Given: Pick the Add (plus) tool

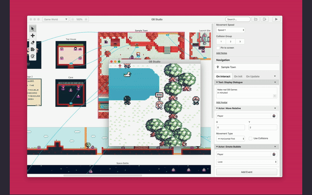Looking at the screenshot, I should coord(33,36).
